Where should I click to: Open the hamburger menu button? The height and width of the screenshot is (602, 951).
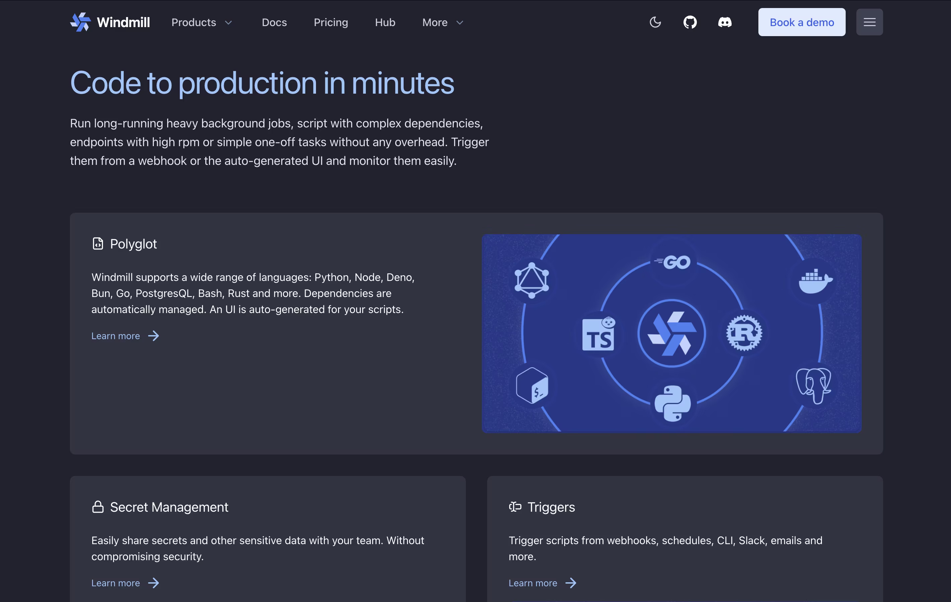point(869,22)
